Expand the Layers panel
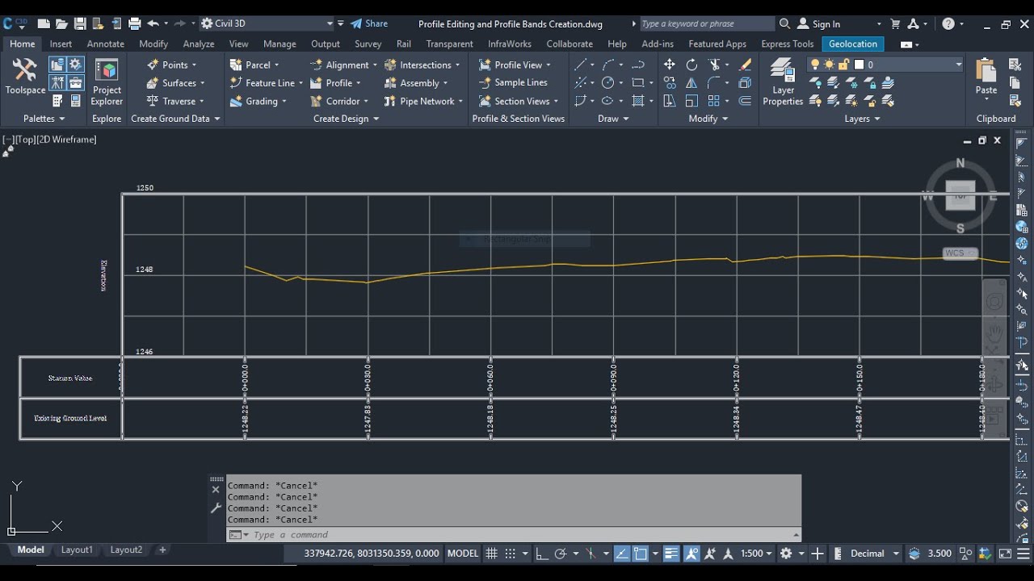The width and height of the screenshot is (1034, 581). 862,119
